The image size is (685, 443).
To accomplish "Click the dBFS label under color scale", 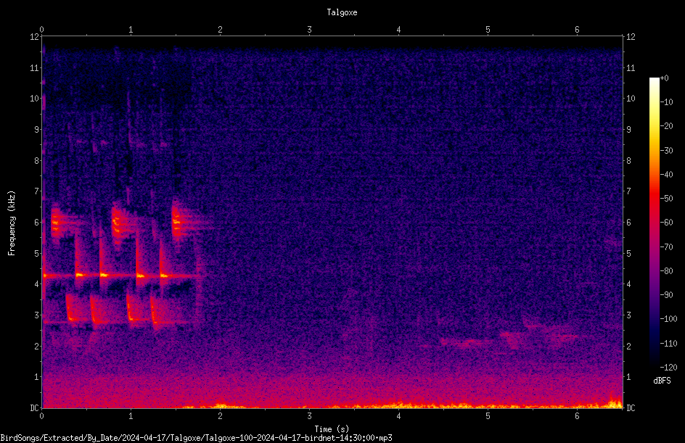I will point(662,381).
